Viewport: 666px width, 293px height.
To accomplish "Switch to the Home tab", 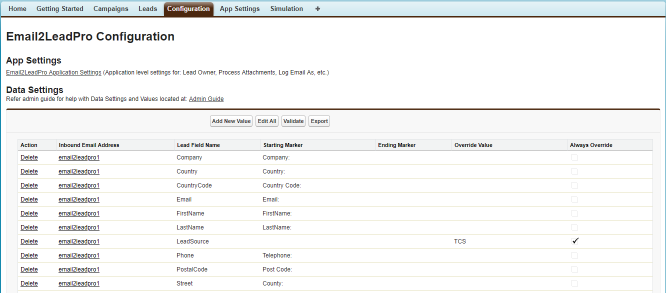I will [x=17, y=8].
